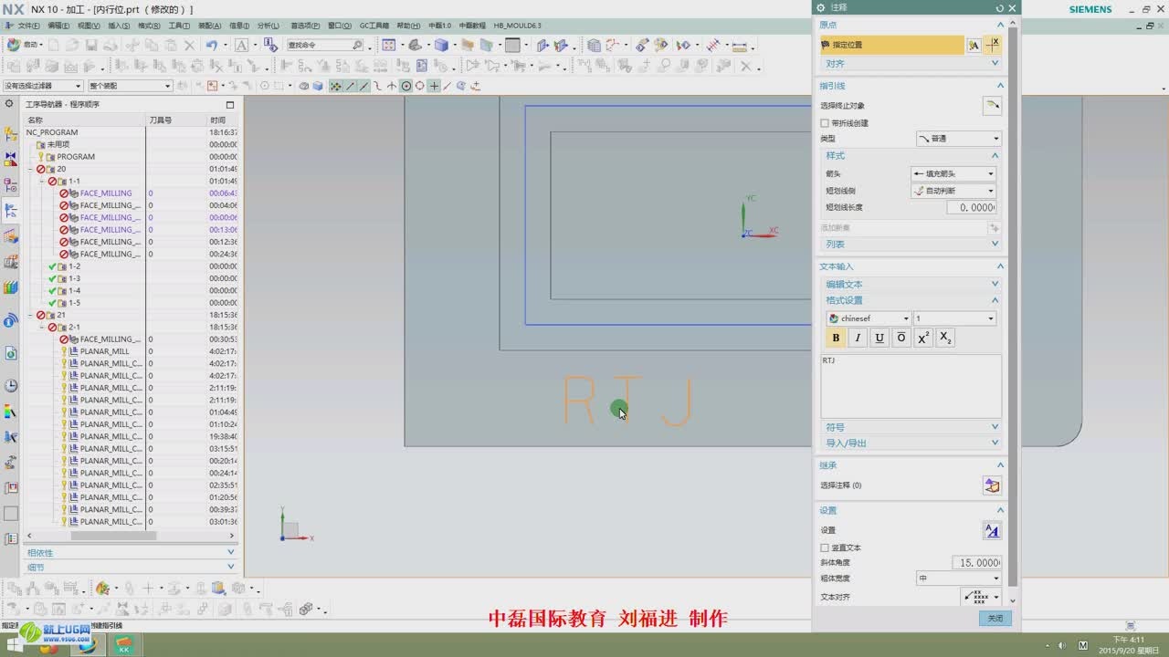Open the 插入(S) menu
Image resolution: width=1169 pixels, height=657 pixels.
[x=119, y=26]
